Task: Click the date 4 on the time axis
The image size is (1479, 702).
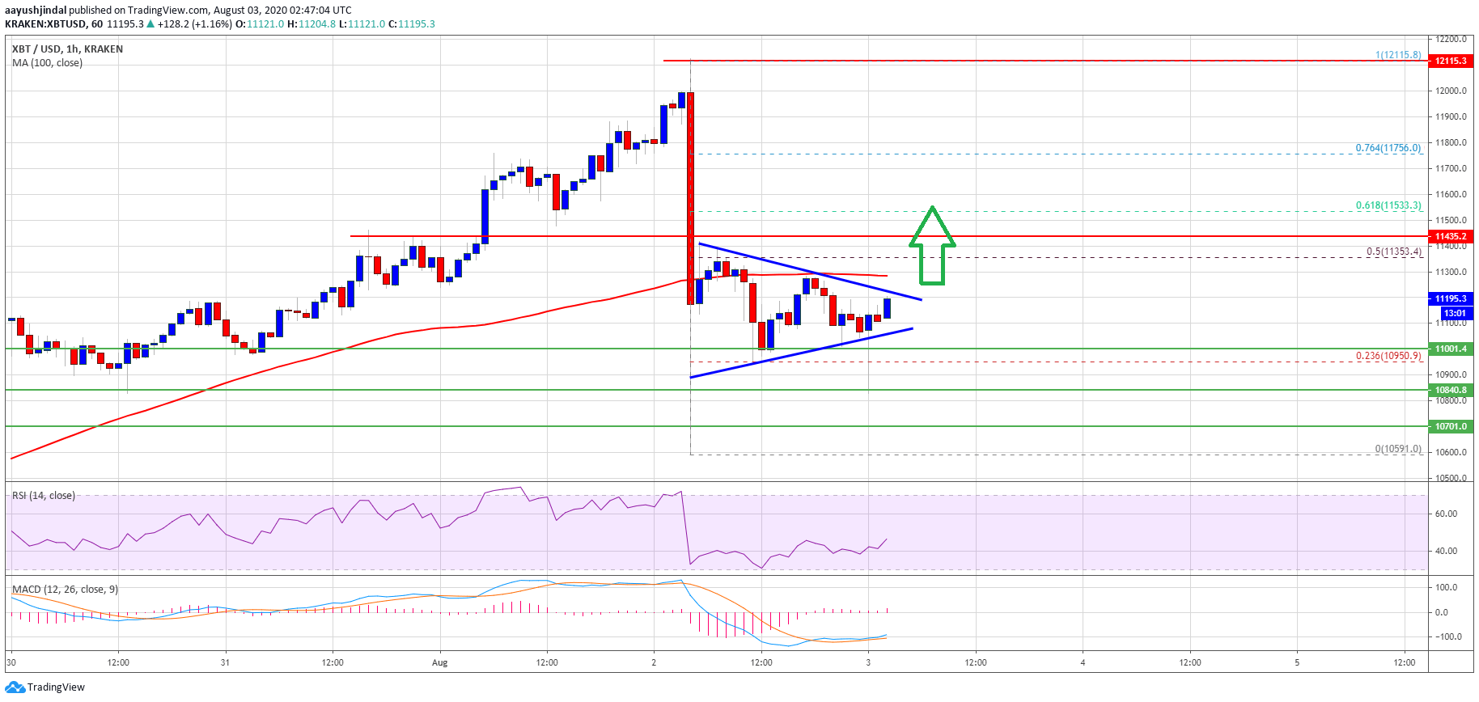Action: pyautogui.click(x=1083, y=662)
